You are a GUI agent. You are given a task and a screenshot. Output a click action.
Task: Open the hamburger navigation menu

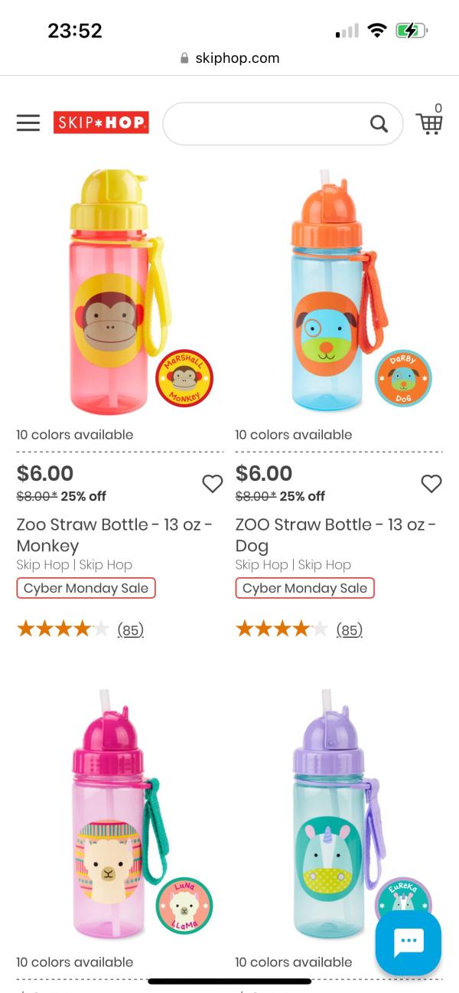click(28, 123)
